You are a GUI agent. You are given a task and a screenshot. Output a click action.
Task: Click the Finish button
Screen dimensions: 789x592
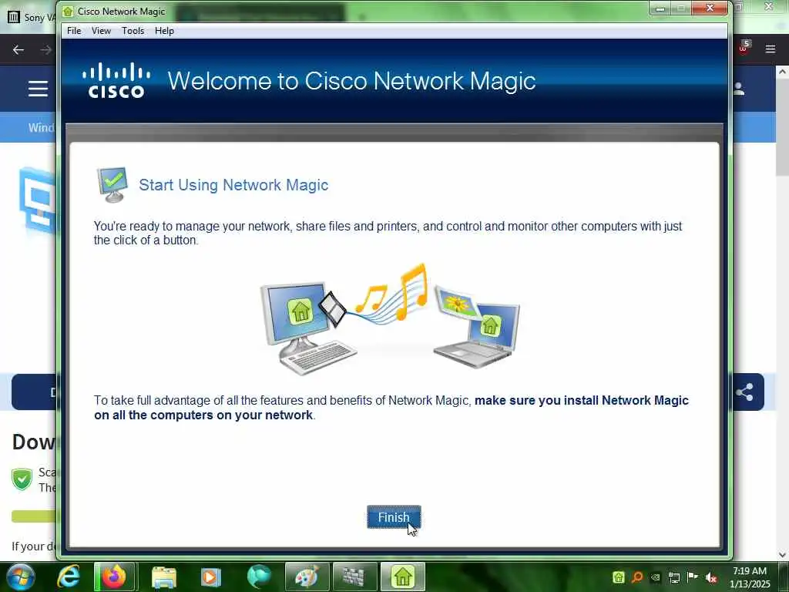point(394,517)
